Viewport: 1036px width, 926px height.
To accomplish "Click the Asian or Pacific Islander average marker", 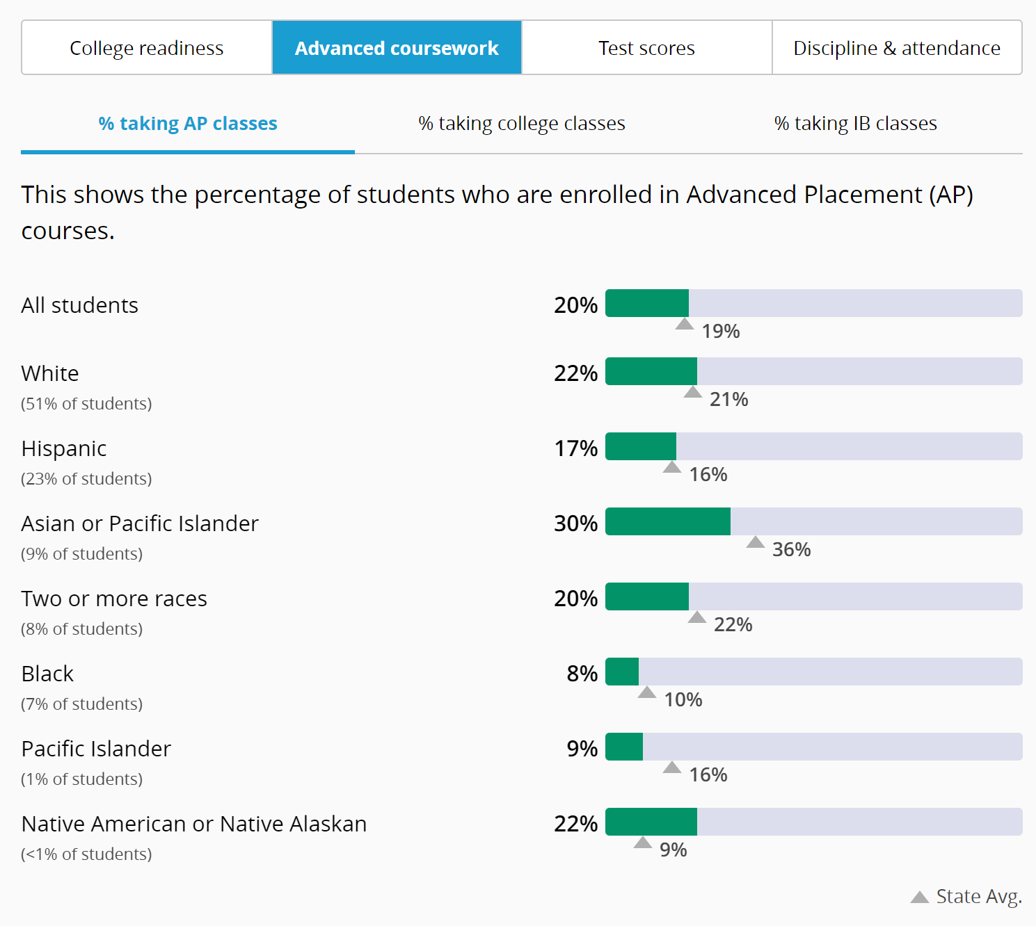I will coord(756,542).
